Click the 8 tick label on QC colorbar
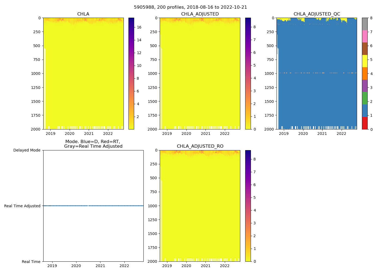381x272 pixels. (371, 18)
